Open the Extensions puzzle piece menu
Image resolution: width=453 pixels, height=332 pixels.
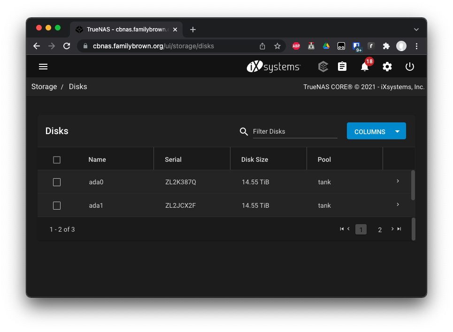[x=386, y=46]
